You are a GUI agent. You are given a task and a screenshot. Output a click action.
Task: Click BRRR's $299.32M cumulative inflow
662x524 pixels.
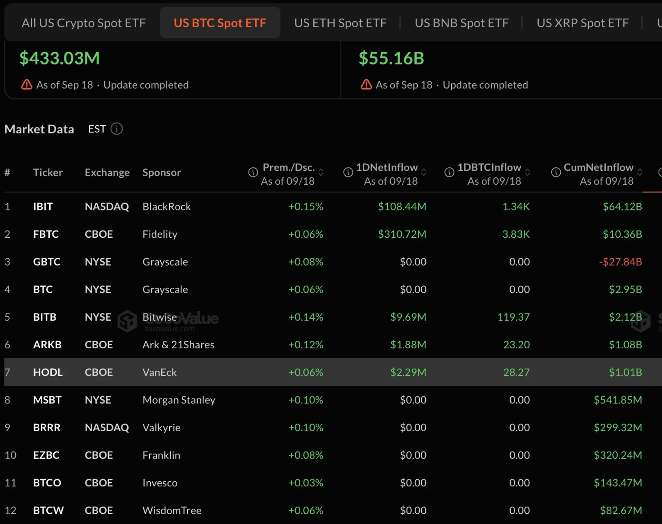pos(618,427)
